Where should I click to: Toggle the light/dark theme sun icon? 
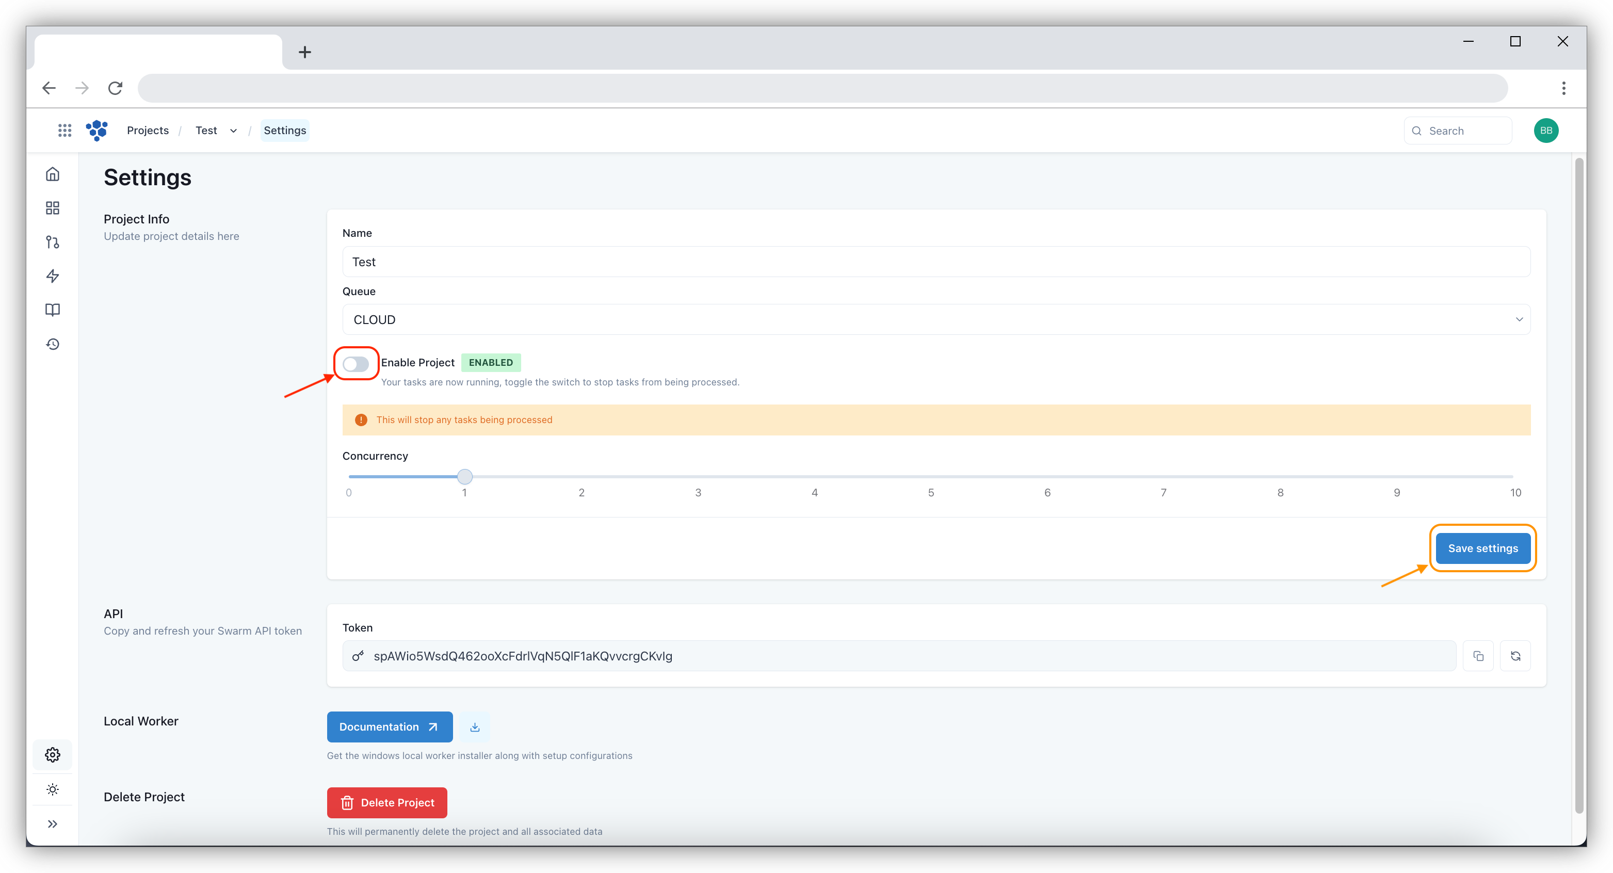[53, 789]
